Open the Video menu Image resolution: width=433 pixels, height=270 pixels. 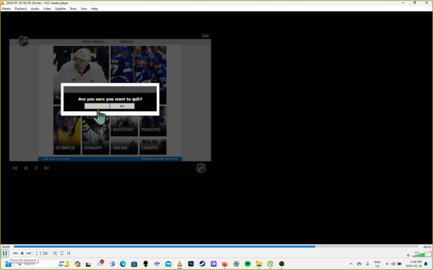[x=47, y=9]
